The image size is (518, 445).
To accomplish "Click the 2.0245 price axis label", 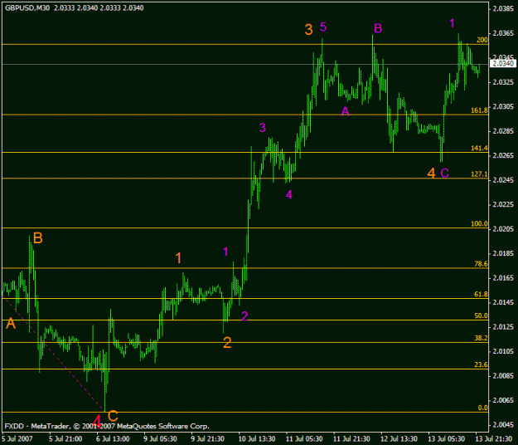I will [503, 180].
